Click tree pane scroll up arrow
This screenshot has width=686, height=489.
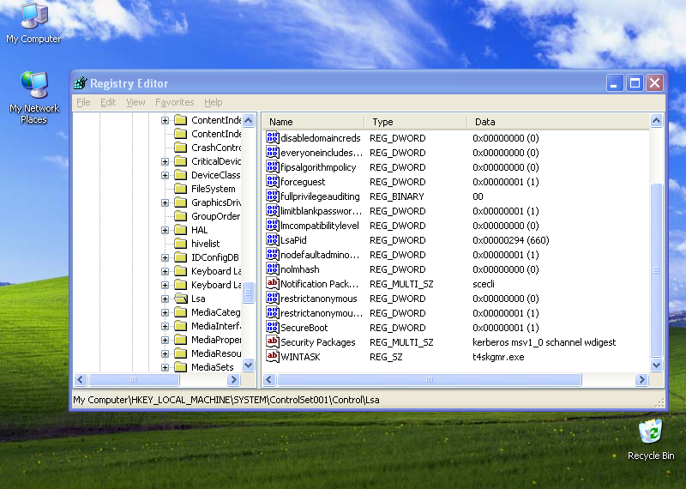[248, 120]
